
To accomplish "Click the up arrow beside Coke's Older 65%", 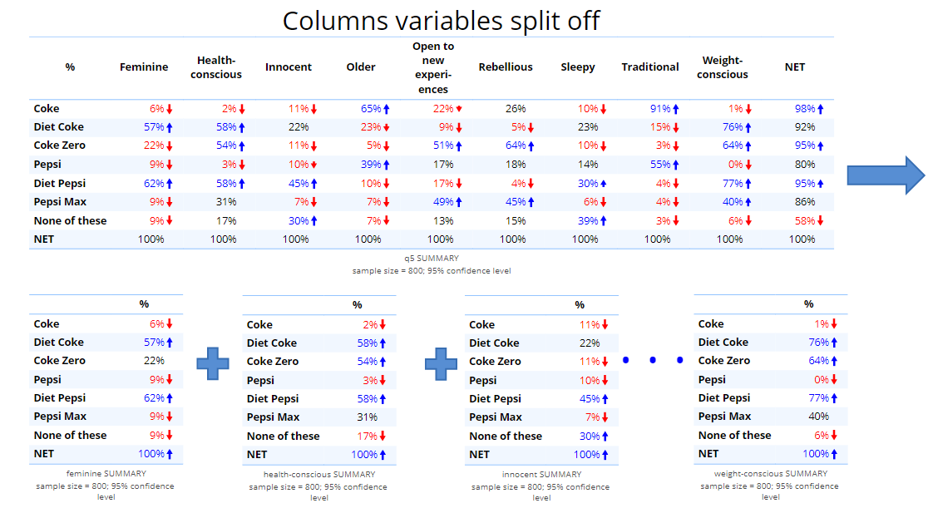I will [x=387, y=109].
